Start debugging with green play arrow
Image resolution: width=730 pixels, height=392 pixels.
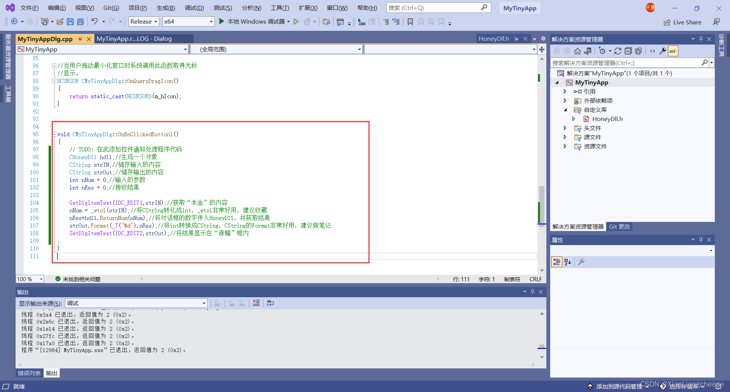click(222, 22)
